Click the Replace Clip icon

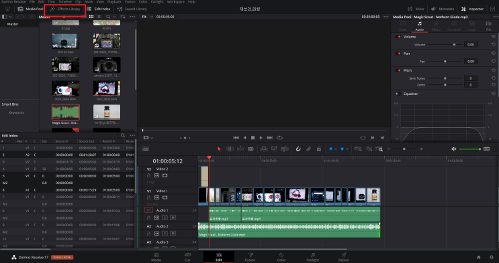point(285,149)
